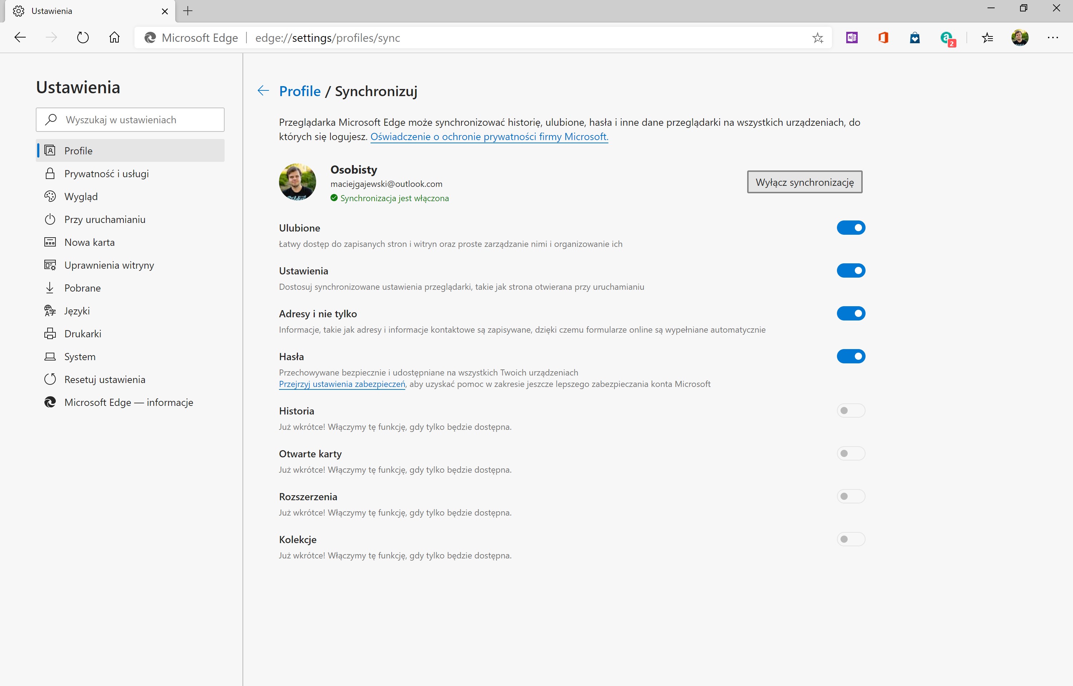
Task: Click the Otwarte karty toggle
Action: 851,453
